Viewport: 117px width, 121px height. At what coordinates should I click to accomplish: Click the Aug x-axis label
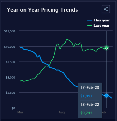[62, 112]
